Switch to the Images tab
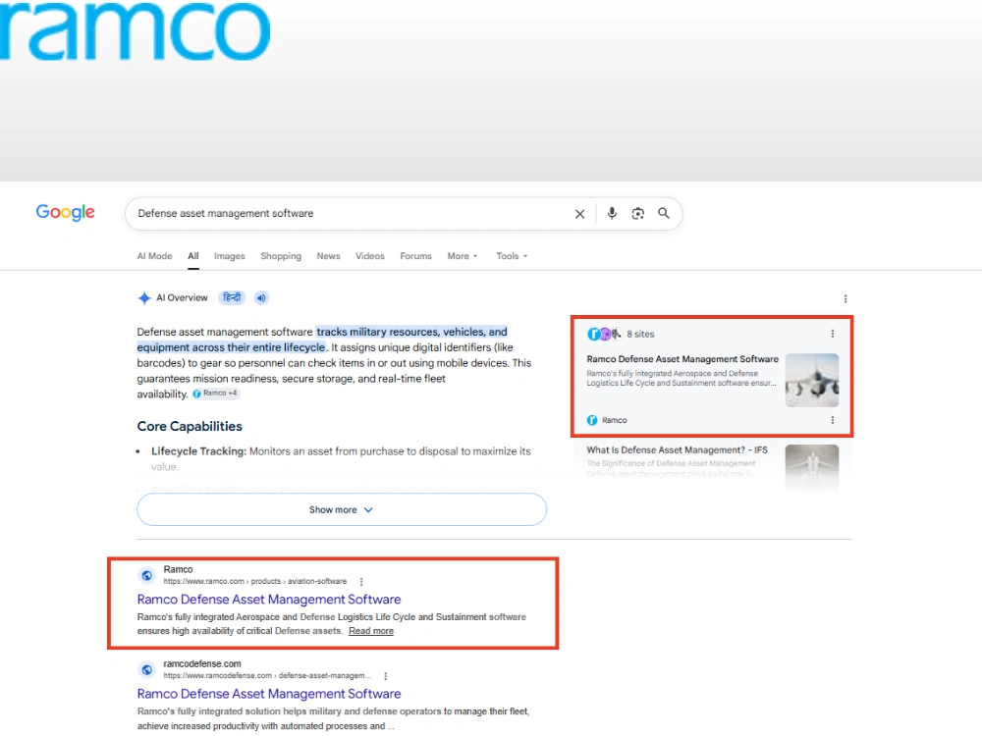The height and width of the screenshot is (736, 982). pos(229,256)
